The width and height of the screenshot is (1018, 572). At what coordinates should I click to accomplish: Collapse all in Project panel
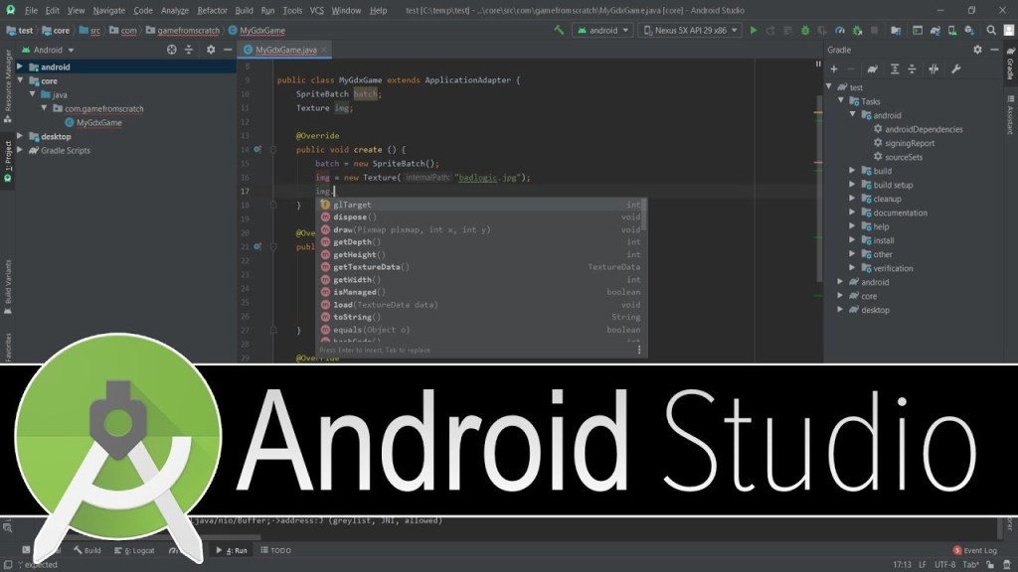(189, 50)
